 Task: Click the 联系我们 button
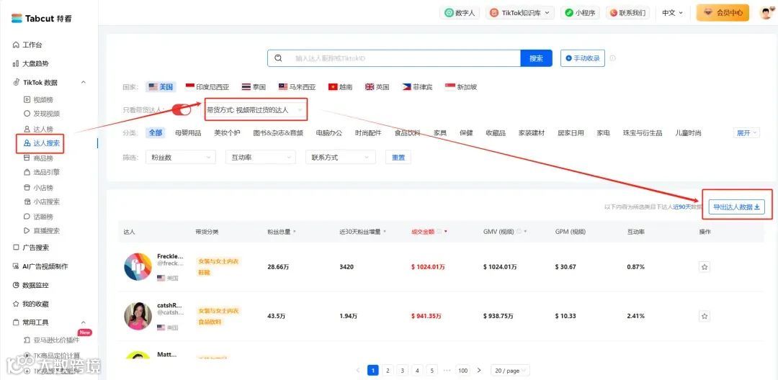coord(627,13)
